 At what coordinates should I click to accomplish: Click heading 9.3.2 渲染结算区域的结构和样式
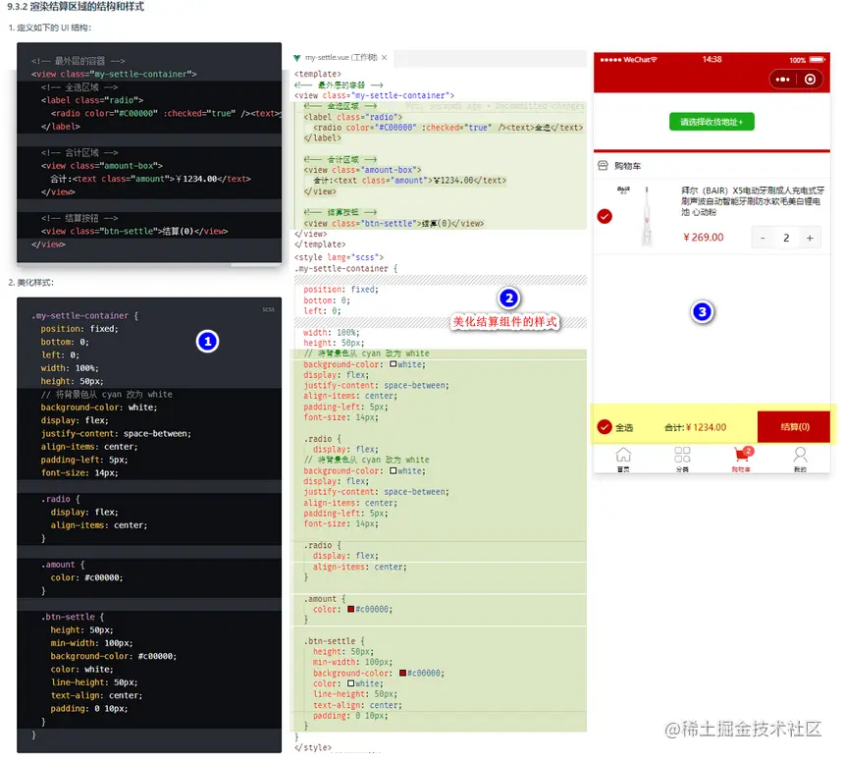click(76, 7)
